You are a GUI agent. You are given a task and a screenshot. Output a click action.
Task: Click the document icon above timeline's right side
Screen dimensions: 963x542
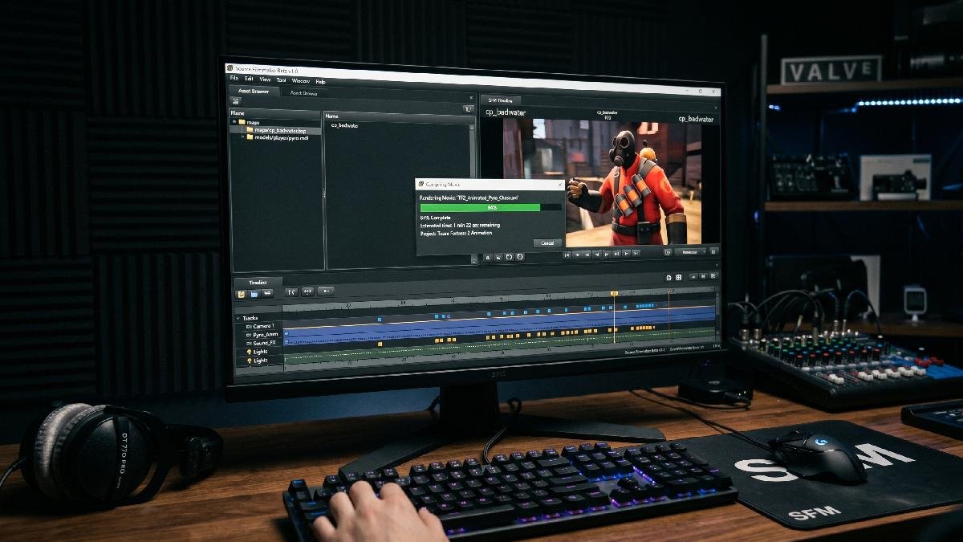668,278
